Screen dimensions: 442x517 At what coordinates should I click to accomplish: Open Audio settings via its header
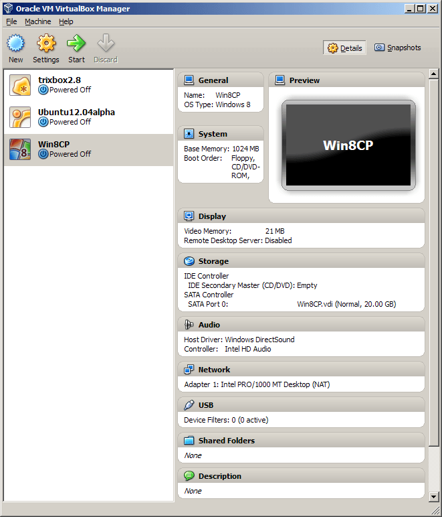(209, 325)
